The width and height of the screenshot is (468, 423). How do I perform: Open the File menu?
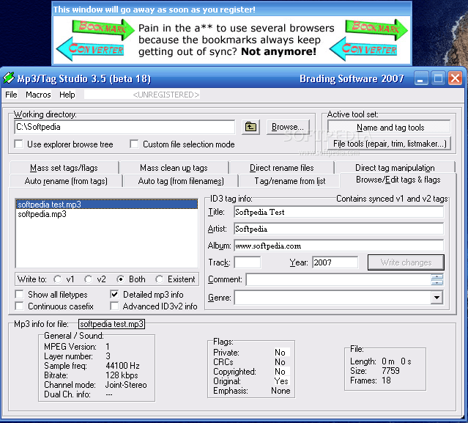click(11, 95)
